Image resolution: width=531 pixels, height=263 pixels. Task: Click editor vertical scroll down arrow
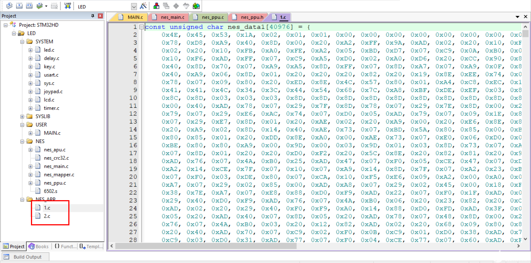click(525, 239)
